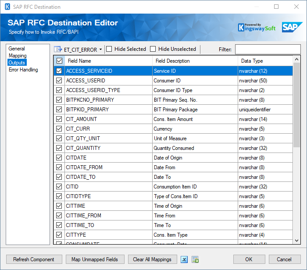Image resolution: width=307 pixels, height=270 pixels.
Task: Click the 'nvarchar (50)' data type cell
Action: pyautogui.click(x=265, y=80)
